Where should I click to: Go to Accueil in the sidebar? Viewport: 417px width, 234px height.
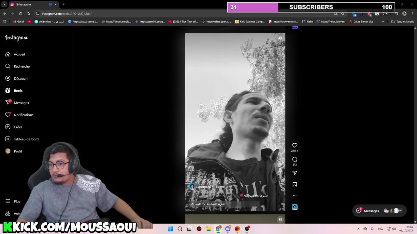coord(19,54)
